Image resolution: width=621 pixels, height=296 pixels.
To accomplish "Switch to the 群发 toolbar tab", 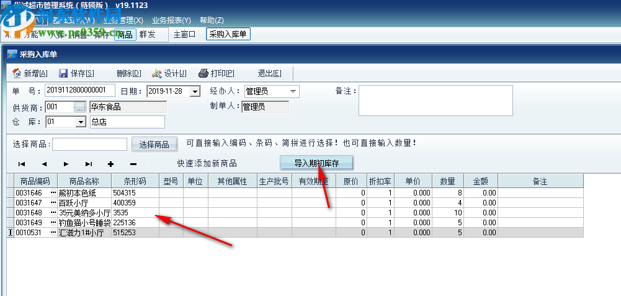I will tap(147, 35).
